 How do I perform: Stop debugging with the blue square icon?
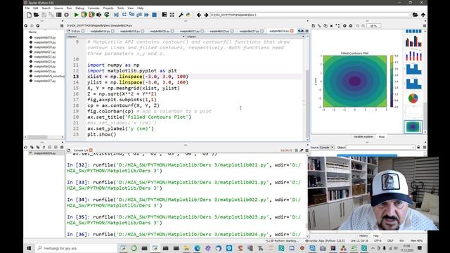point(155,15)
